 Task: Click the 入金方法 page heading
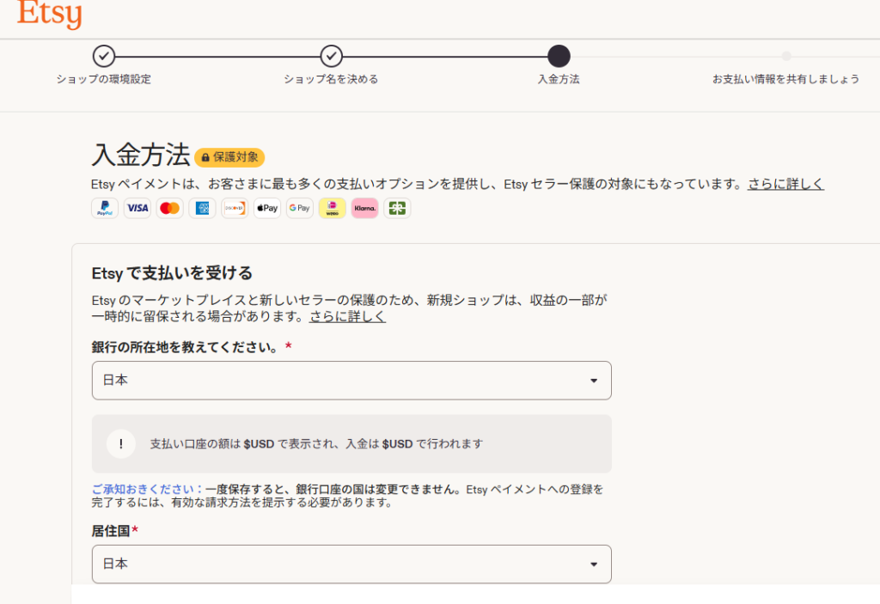coord(141,155)
